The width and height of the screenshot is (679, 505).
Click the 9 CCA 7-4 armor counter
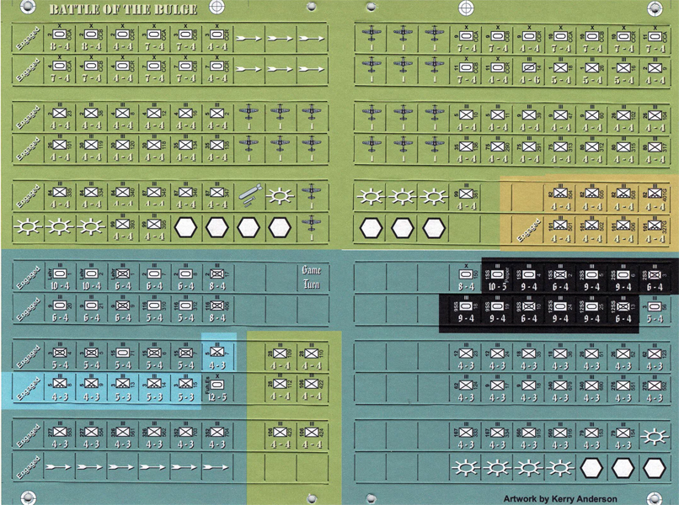tap(466, 40)
